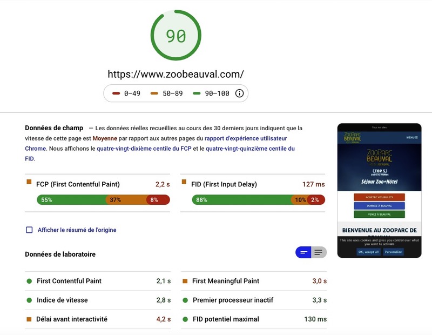Click the orange square beside First Meaningful Paint

click(x=185, y=281)
